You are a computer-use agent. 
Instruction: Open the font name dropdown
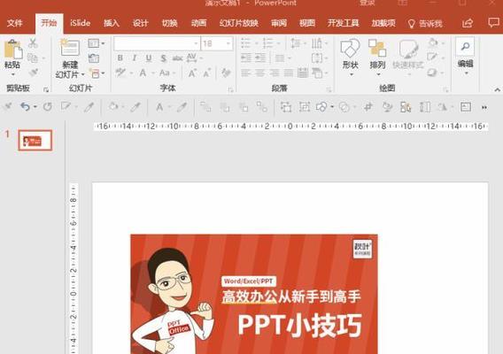(196, 43)
